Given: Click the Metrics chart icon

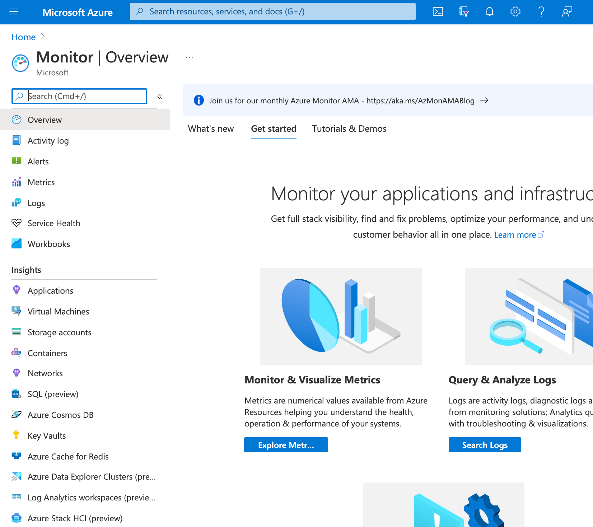Looking at the screenshot, I should [x=17, y=182].
